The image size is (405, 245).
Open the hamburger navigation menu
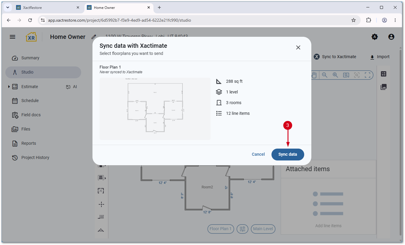pyautogui.click(x=12, y=37)
